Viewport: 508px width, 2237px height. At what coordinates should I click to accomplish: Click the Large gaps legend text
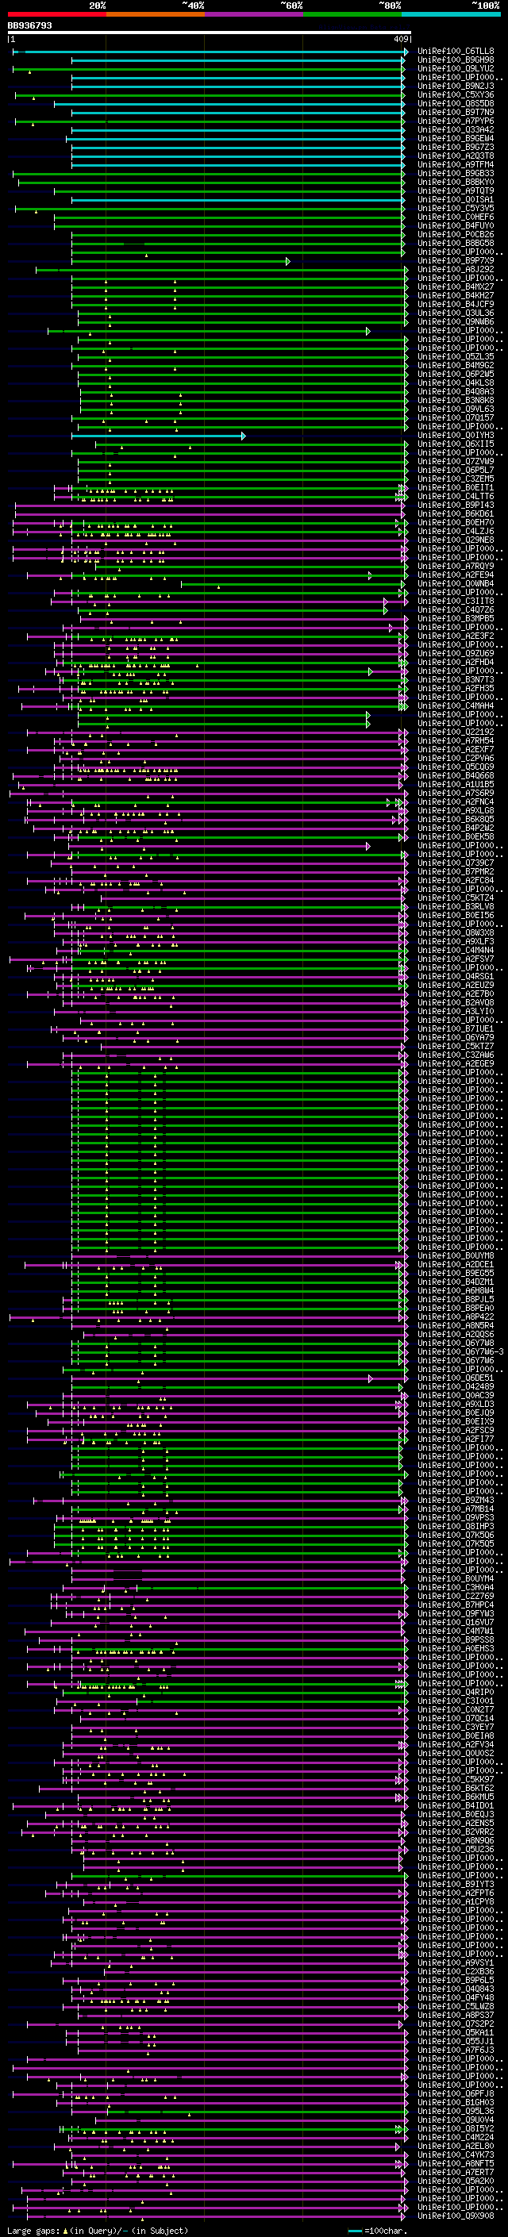point(98,2231)
